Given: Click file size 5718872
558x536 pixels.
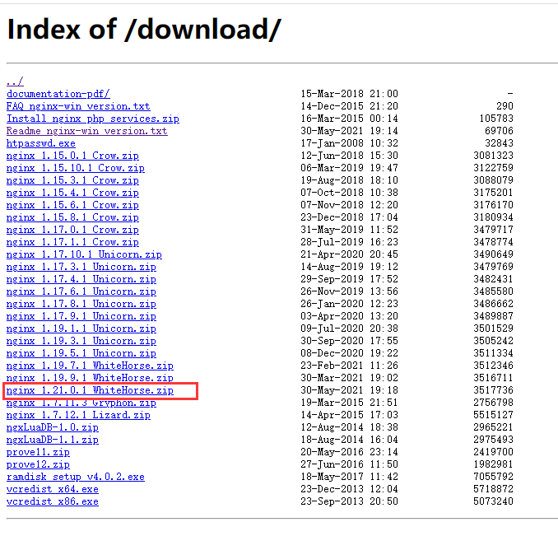Looking at the screenshot, I should click(493, 489).
